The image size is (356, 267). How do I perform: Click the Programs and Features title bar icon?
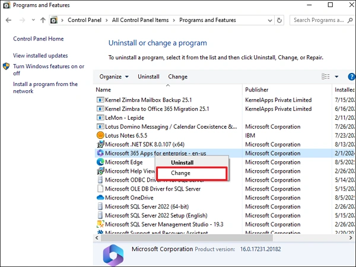(7, 5)
